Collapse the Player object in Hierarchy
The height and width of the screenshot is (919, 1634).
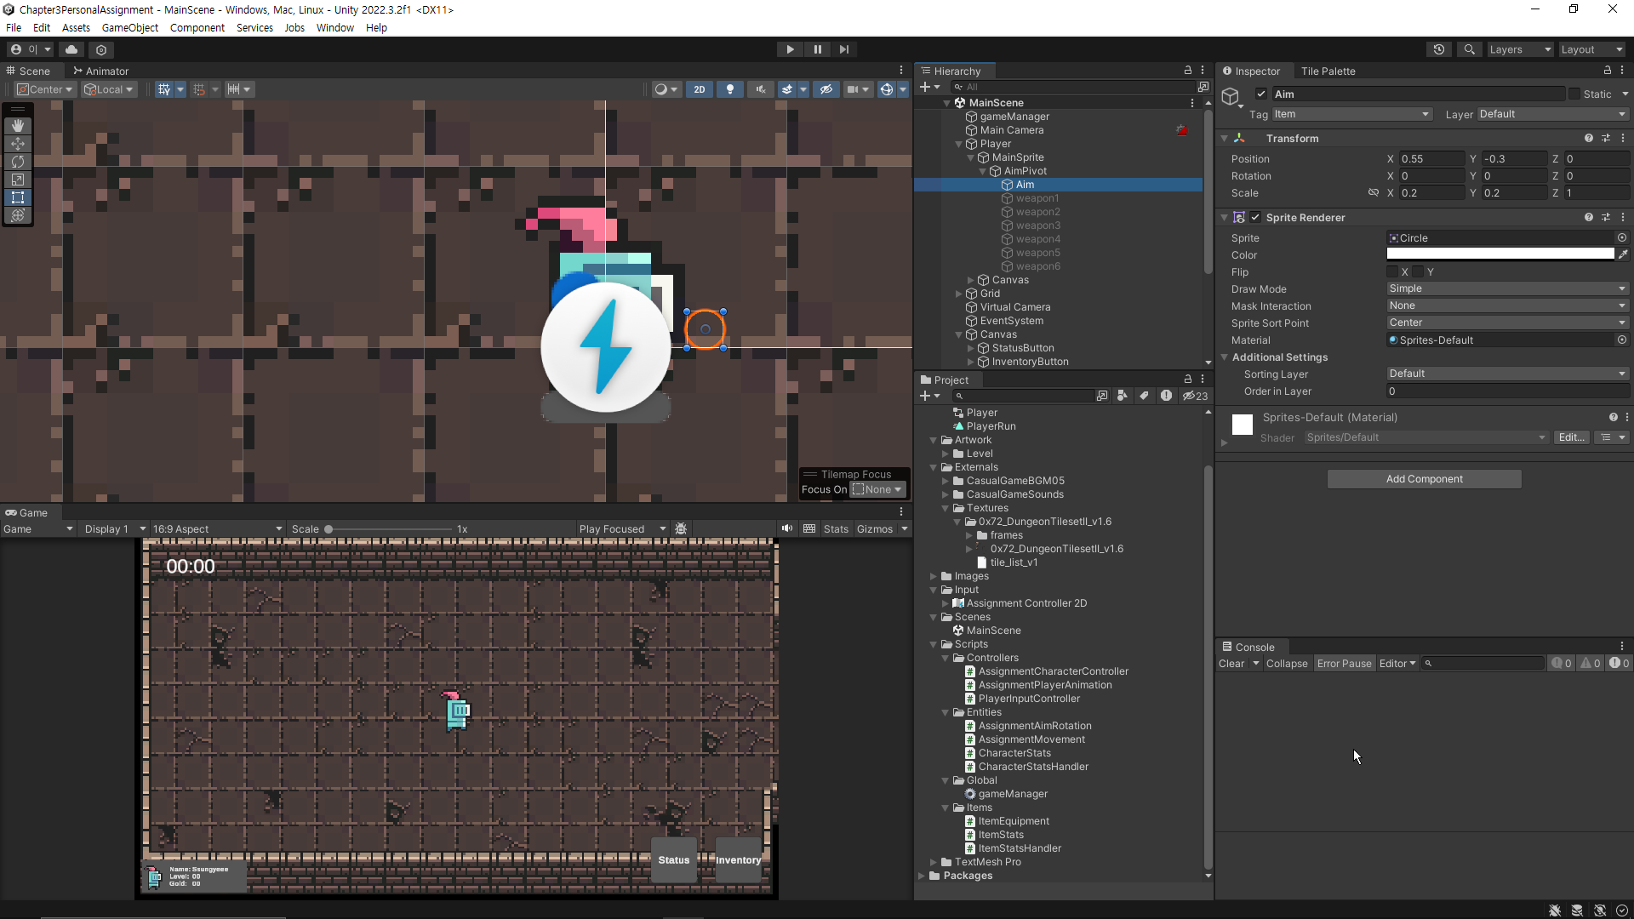click(x=958, y=144)
